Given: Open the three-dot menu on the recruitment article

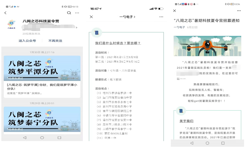Looking at the screenshot, I should (x=239, y=11).
